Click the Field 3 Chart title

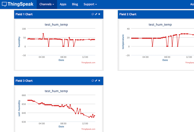[24, 81]
